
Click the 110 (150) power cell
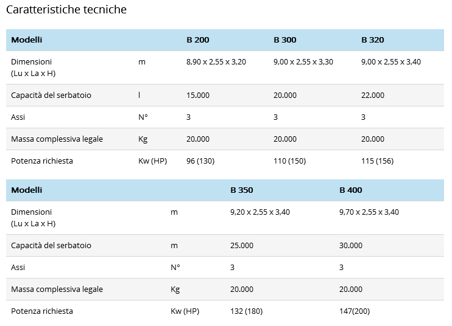289,161
